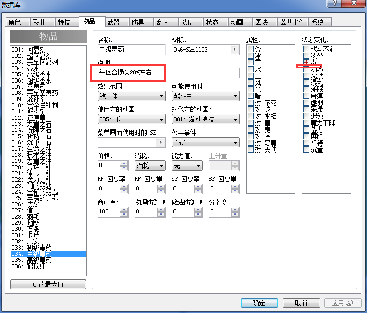Toggle the 雷 element checkbox
The width and height of the screenshot is (367, 313).
[251, 62]
